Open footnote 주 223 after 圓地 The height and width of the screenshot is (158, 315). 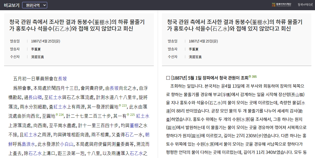(123, 105)
